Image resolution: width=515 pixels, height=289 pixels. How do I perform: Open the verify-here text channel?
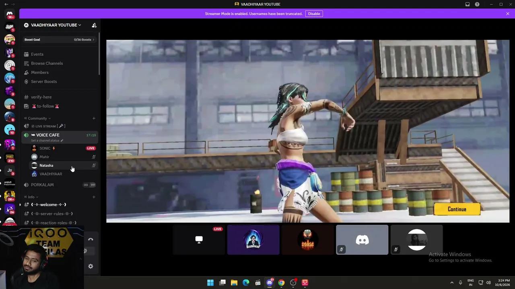pos(60,97)
